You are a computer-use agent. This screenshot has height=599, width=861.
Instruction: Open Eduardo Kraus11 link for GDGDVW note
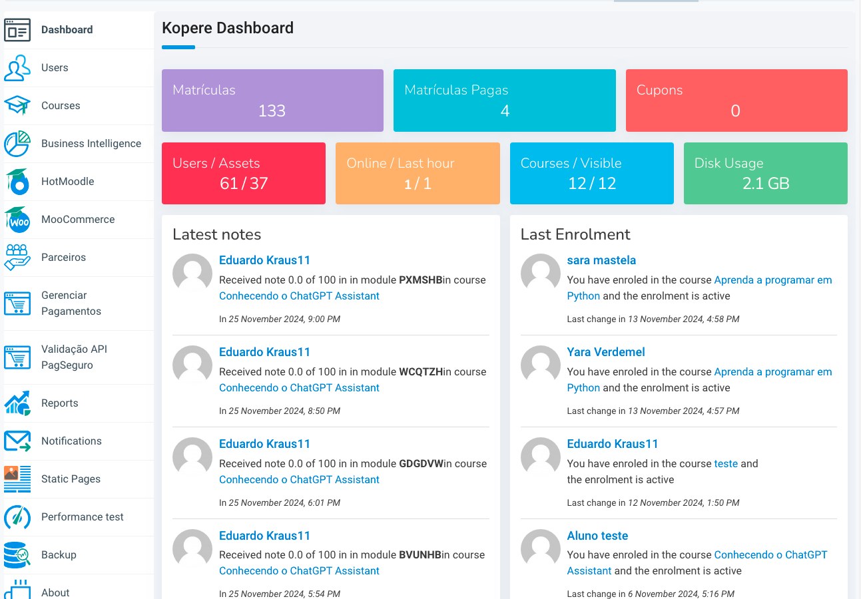[x=264, y=444]
